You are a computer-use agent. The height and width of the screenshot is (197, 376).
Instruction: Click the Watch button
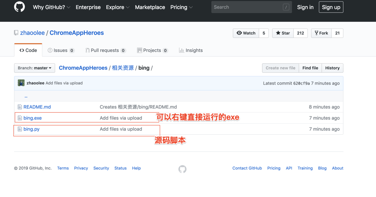(246, 33)
